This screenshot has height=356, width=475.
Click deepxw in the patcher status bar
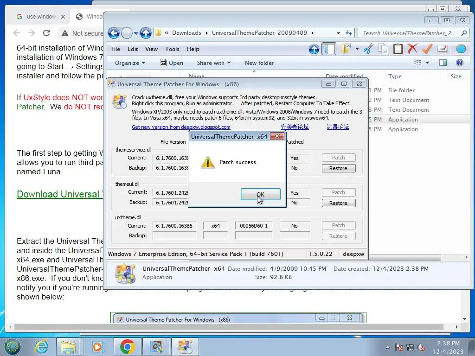point(353,254)
